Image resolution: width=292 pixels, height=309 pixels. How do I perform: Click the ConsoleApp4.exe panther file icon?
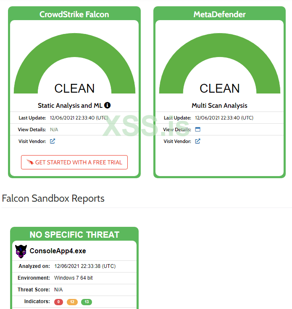coord(21,251)
